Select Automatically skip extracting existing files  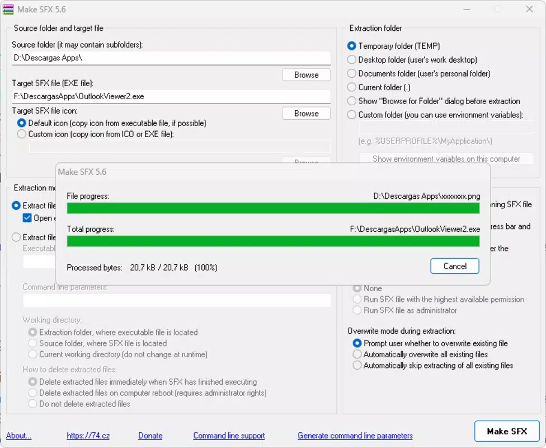pos(433,365)
